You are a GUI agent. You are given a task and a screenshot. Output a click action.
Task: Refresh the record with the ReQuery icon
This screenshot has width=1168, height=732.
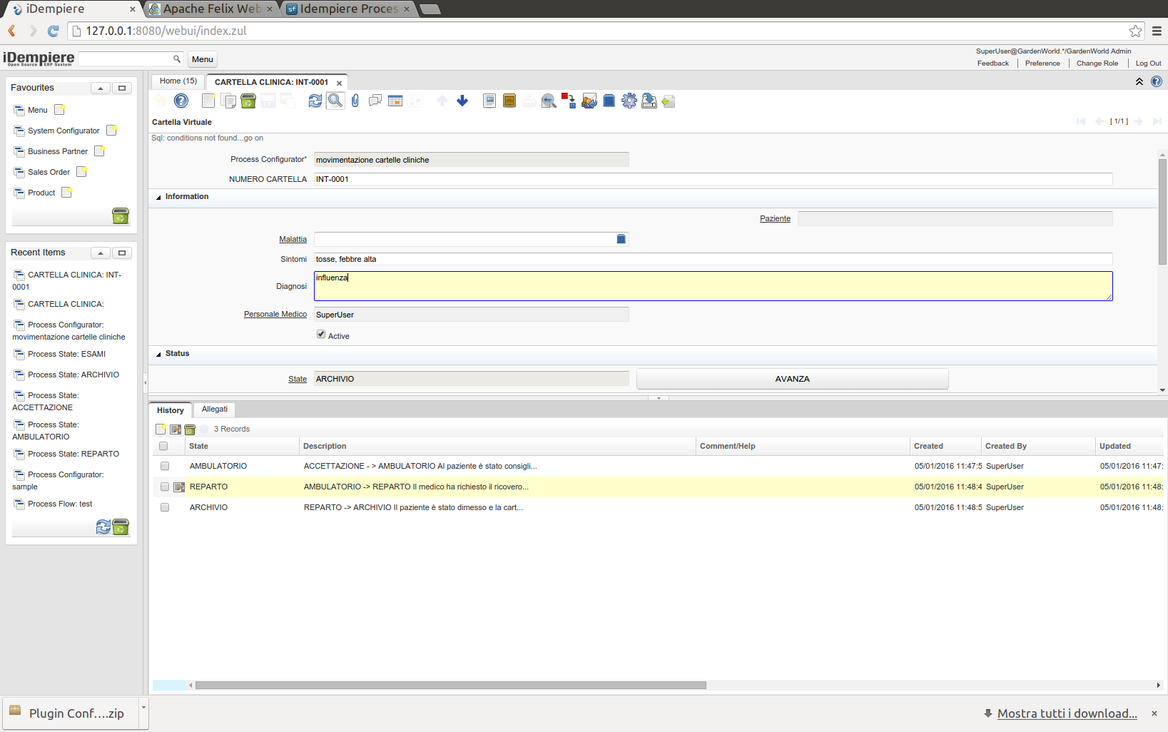[315, 101]
